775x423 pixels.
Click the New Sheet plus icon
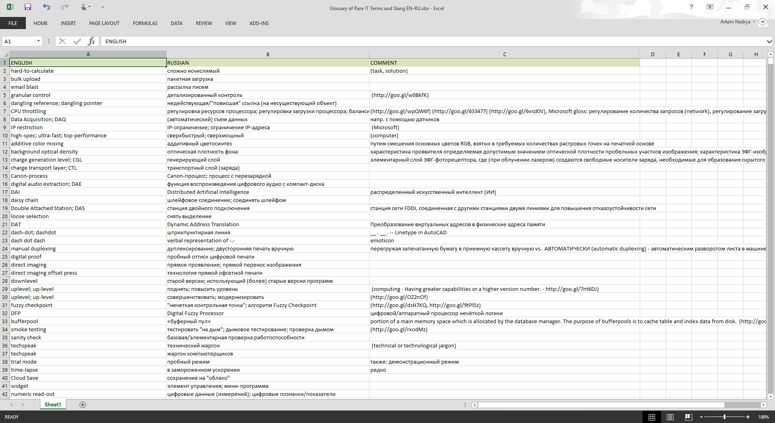[83, 404]
